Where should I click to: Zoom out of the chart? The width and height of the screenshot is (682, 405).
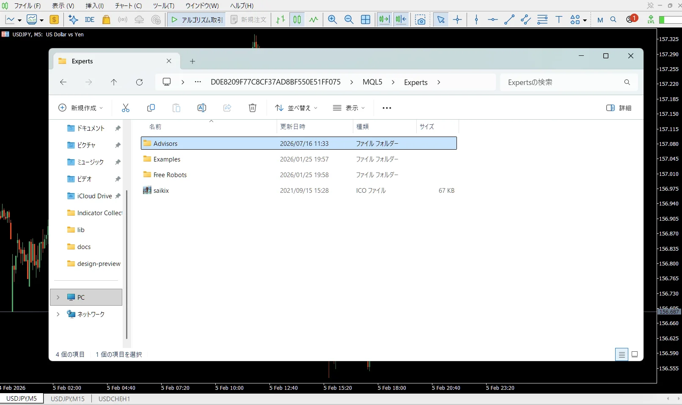click(x=349, y=19)
